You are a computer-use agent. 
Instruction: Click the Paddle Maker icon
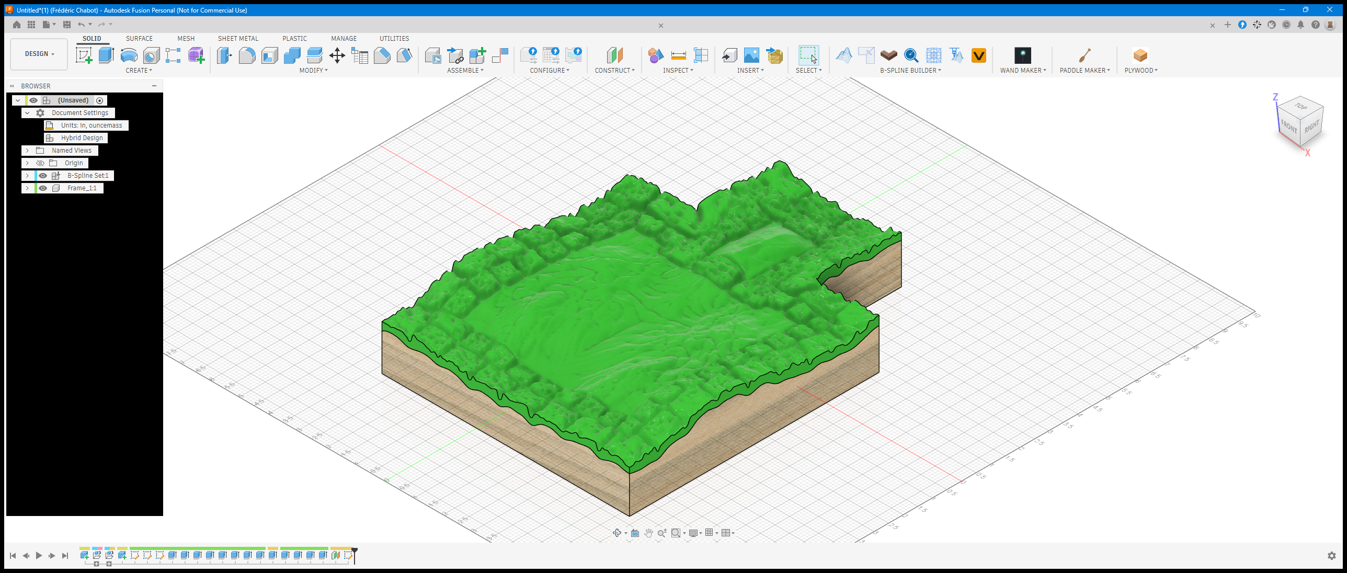(x=1085, y=55)
